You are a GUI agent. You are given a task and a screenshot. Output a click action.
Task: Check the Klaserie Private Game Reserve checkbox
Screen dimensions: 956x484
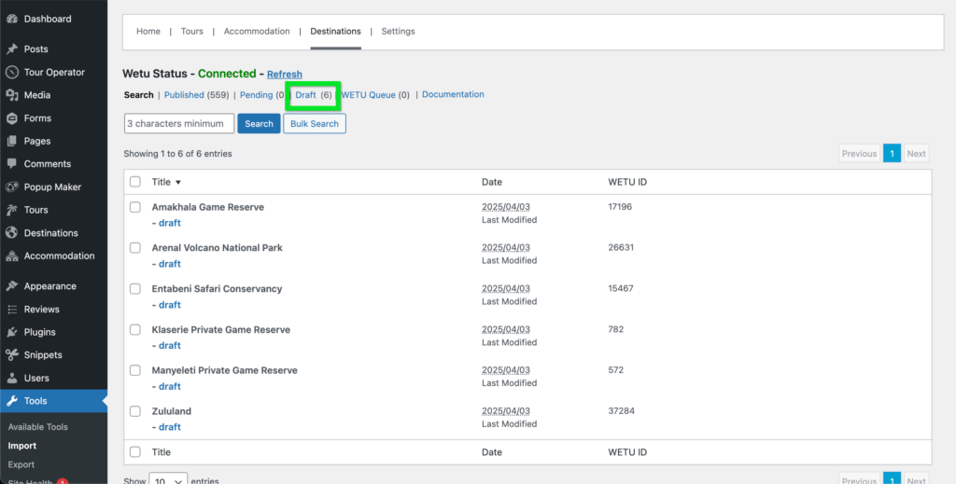[x=135, y=329]
